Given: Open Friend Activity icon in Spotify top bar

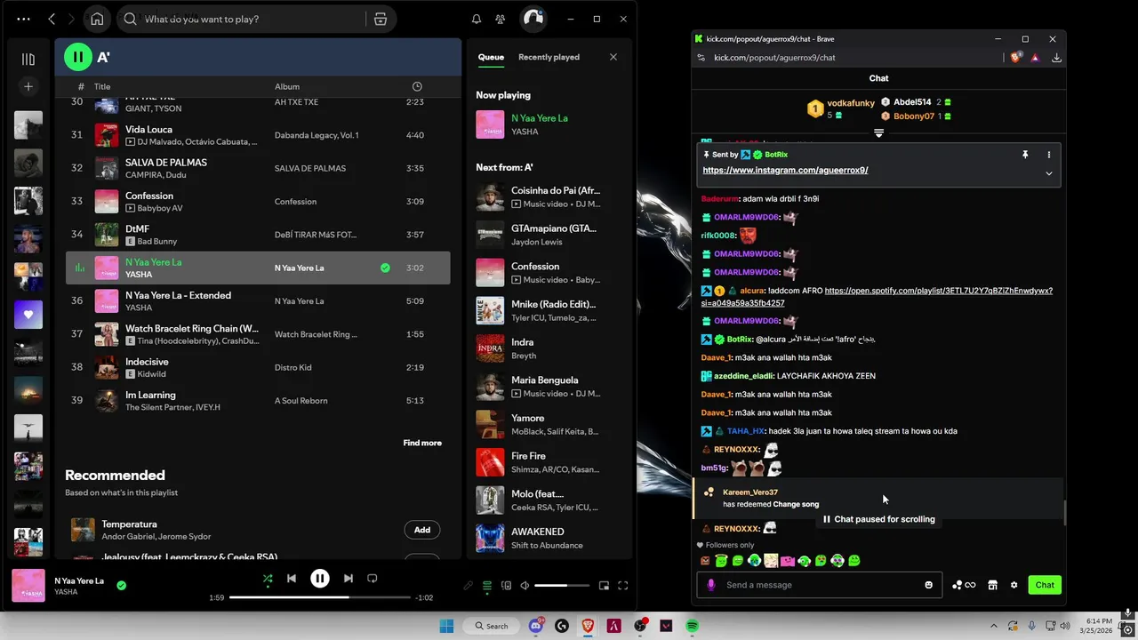Looking at the screenshot, I should click(x=501, y=19).
